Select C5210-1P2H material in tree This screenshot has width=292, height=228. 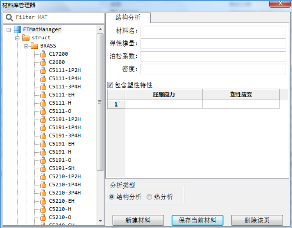64,177
